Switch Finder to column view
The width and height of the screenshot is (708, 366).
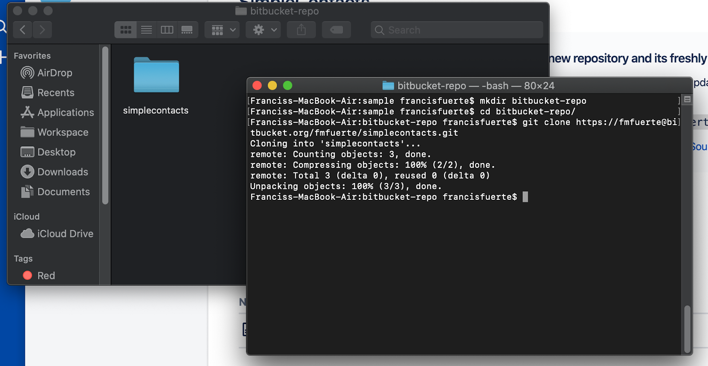coord(167,30)
